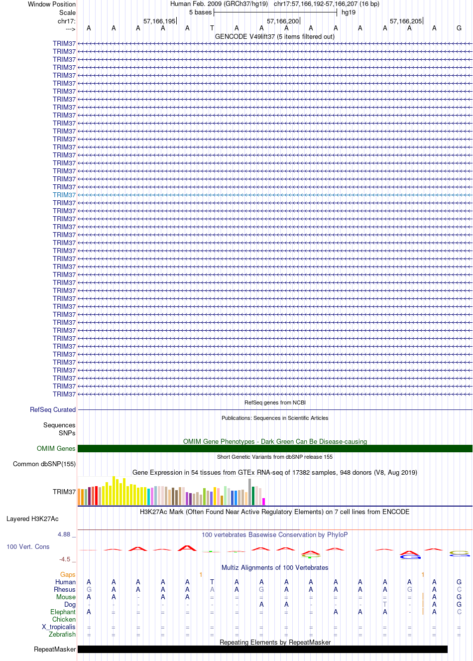Click the ---> sequence direction arrow
This screenshot has height=661, width=473.
tap(70, 29)
